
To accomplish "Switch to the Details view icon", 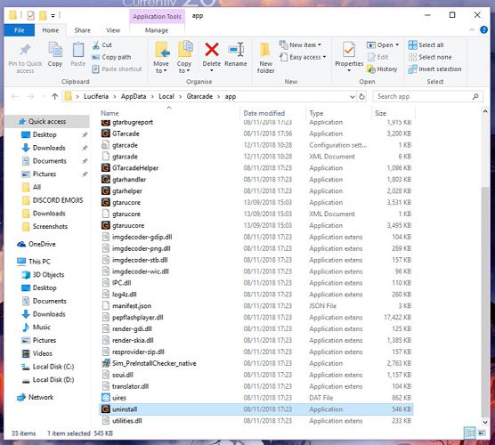I will (x=470, y=433).
